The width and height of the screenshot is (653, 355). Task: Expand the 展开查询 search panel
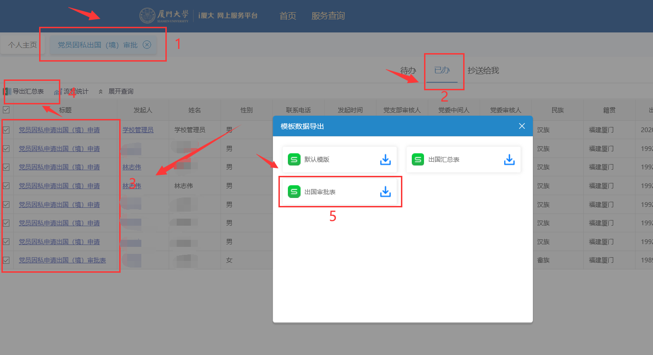click(116, 91)
